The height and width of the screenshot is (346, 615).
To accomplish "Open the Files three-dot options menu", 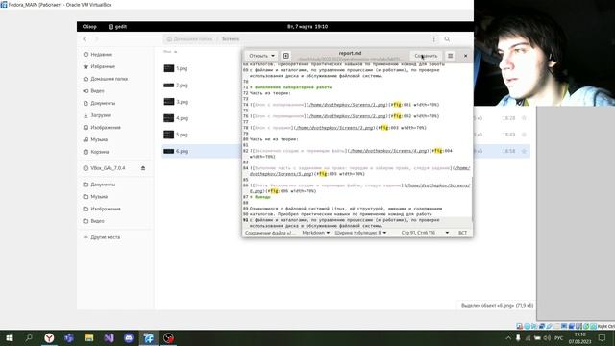I will click(x=433, y=39).
